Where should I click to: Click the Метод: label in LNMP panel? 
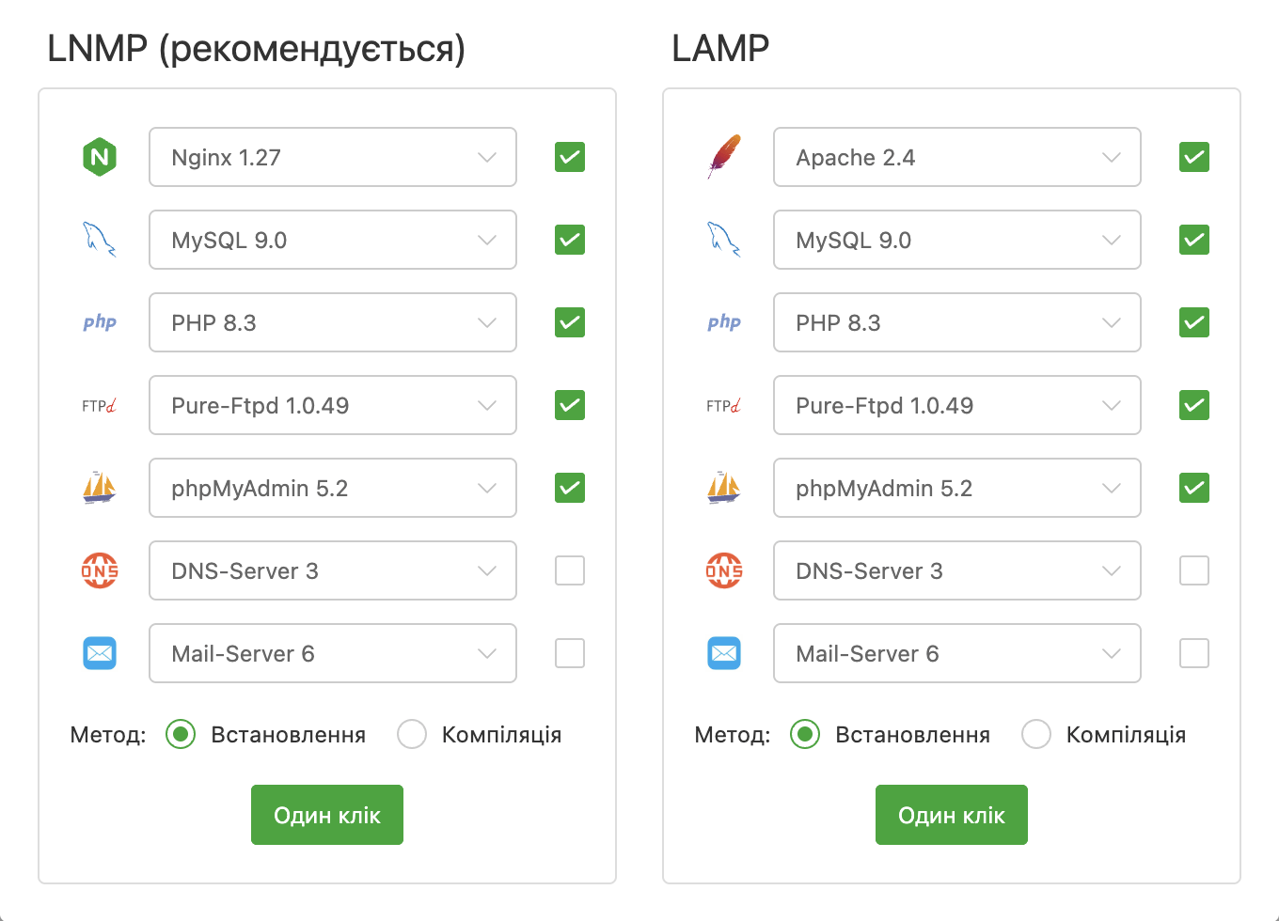[108, 735]
